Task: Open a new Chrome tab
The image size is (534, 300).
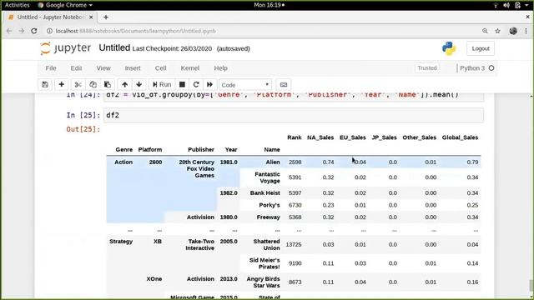Action: point(106,17)
